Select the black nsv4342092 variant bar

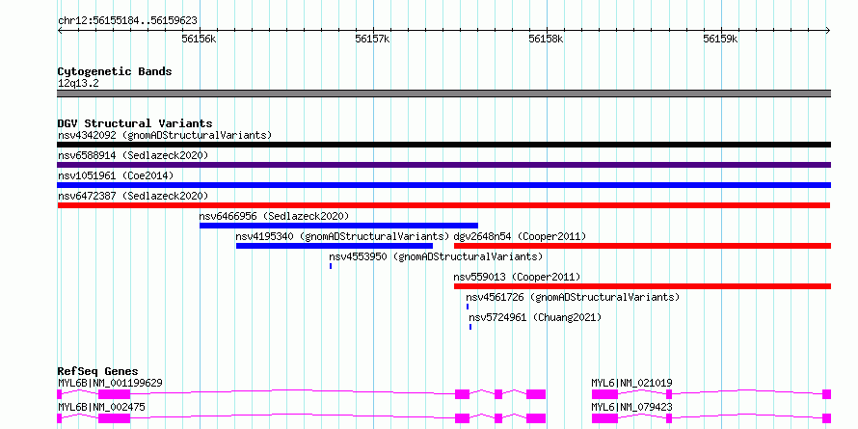(443, 145)
